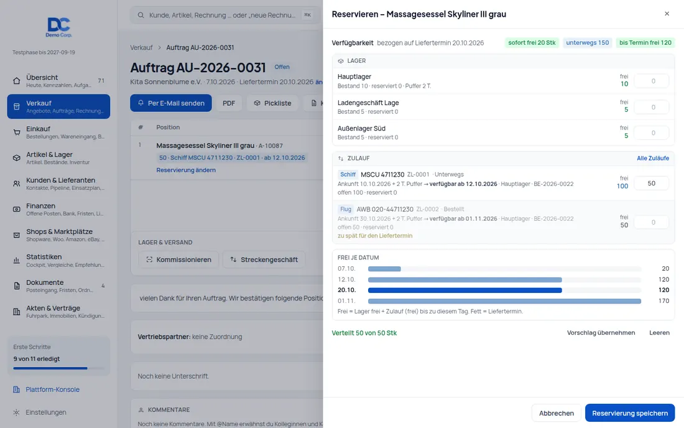Click the Dokumente file icon
Image resolution: width=684 pixels, height=428 pixels.
point(17,286)
